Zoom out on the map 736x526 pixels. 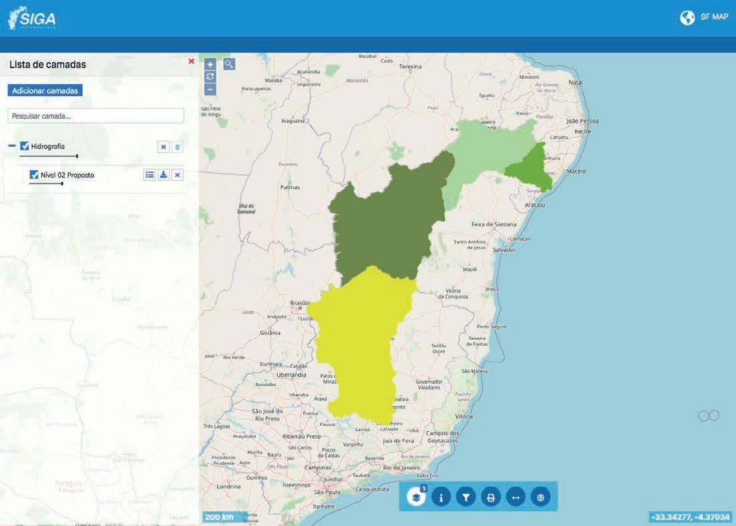(x=210, y=89)
